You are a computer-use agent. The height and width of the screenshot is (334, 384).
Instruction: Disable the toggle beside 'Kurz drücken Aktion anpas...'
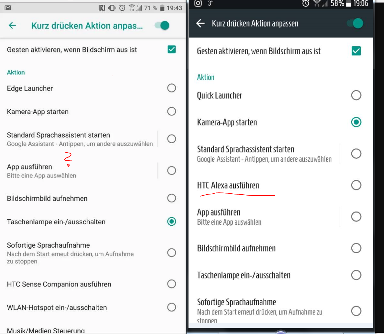pyautogui.click(x=162, y=26)
